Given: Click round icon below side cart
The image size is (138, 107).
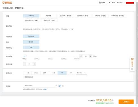Looking at the screenshot, I should [132, 69].
